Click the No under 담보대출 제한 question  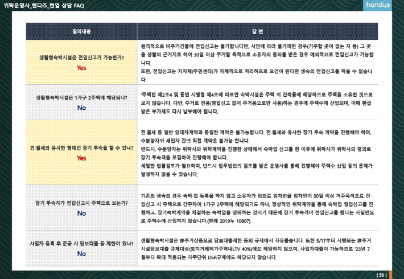coord(81,253)
